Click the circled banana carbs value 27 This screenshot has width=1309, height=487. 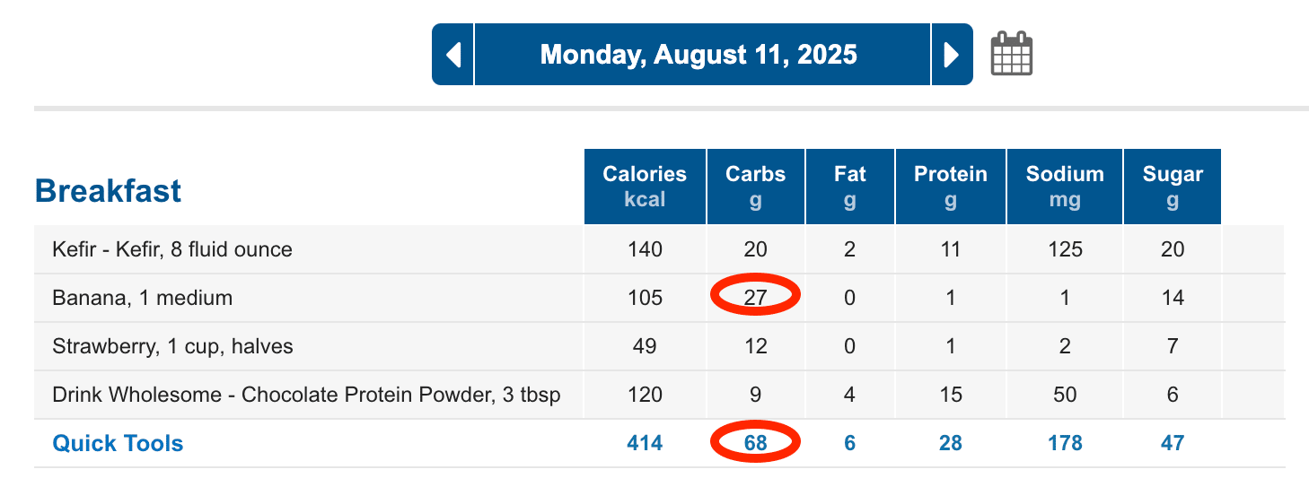click(756, 298)
